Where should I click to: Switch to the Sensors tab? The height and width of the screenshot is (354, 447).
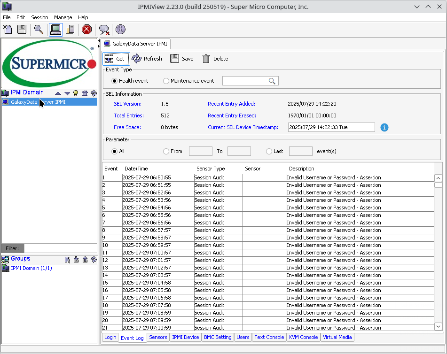(x=158, y=337)
